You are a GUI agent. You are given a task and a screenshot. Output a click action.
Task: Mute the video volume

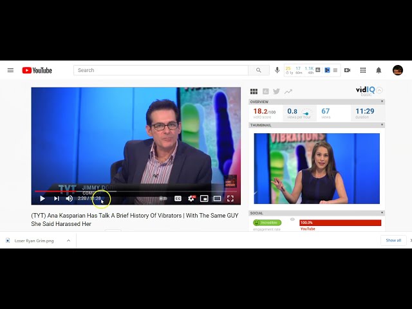(x=70, y=199)
